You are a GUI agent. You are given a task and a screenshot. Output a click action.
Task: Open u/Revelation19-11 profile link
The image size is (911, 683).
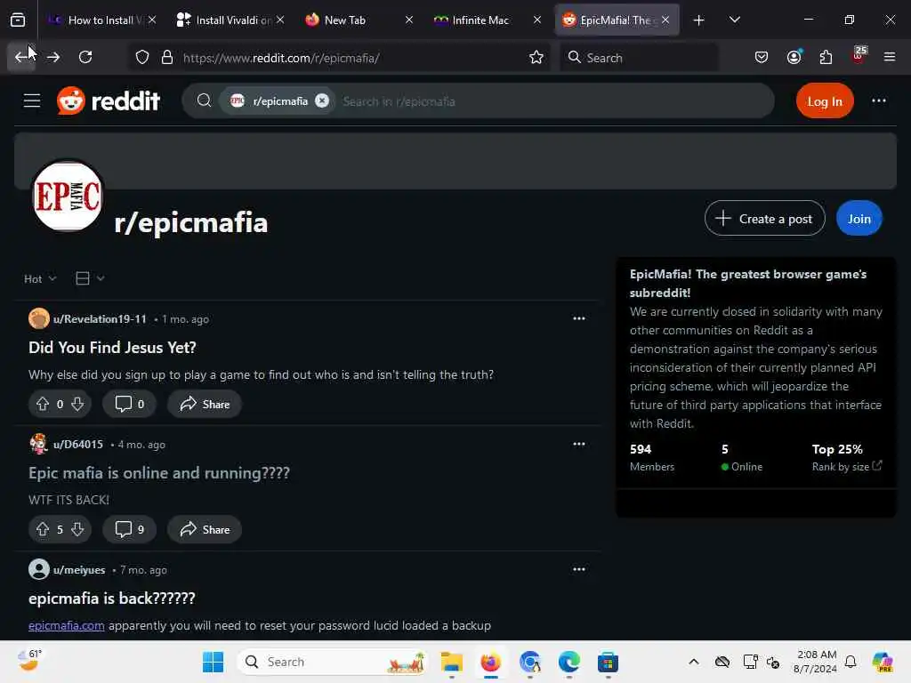100,319
